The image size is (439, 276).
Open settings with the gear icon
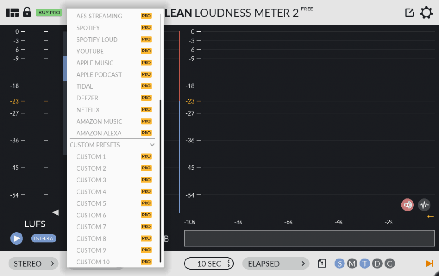[426, 13]
